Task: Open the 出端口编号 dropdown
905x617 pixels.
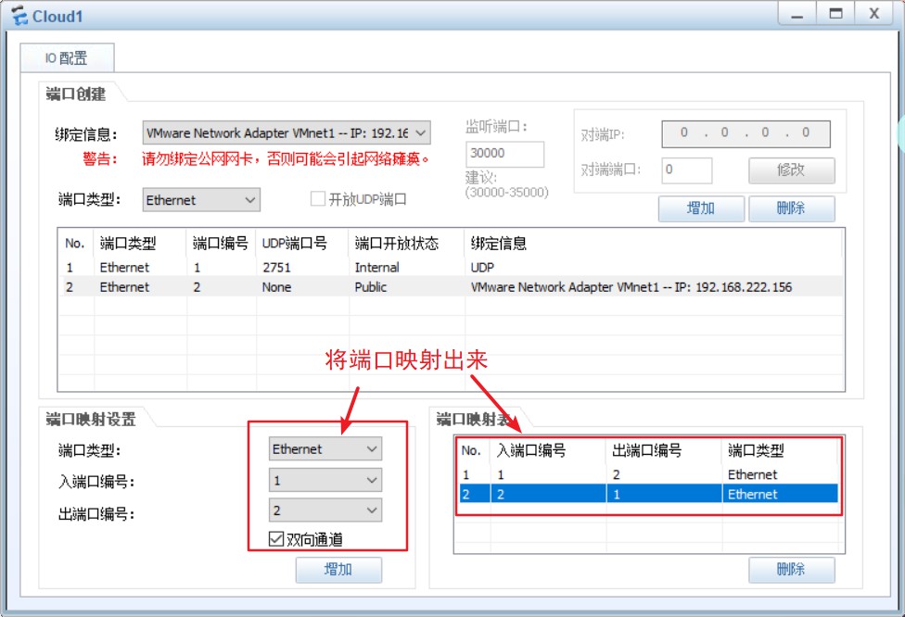Action: [325, 510]
